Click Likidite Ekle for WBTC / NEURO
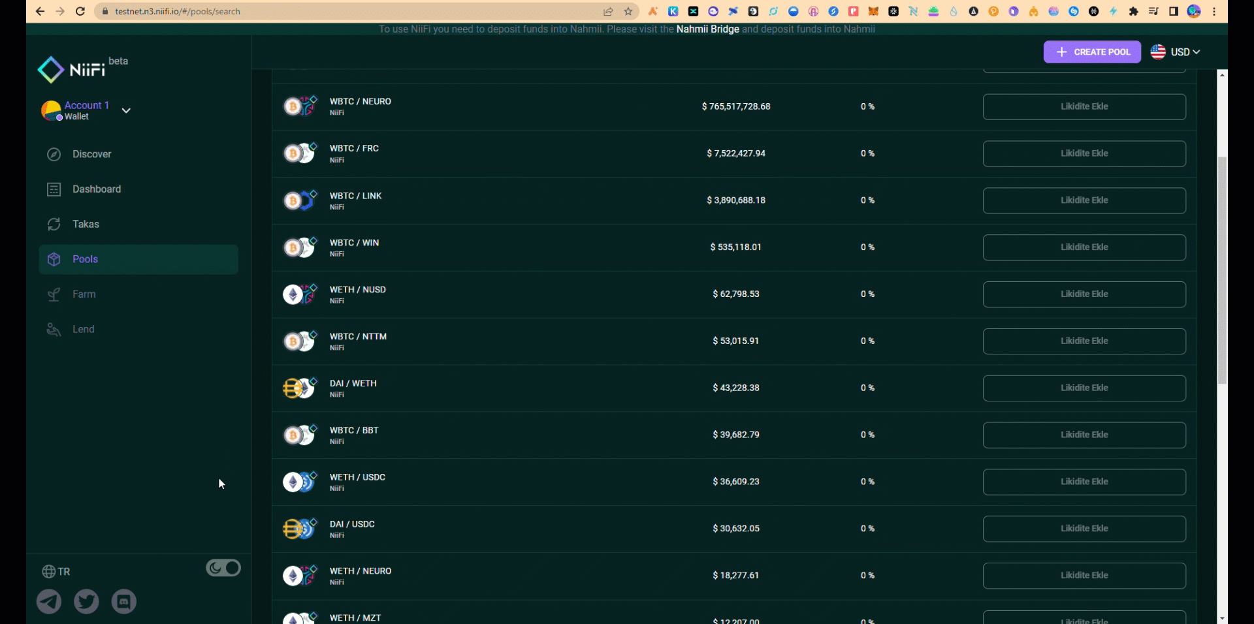1254x624 pixels. click(1084, 106)
